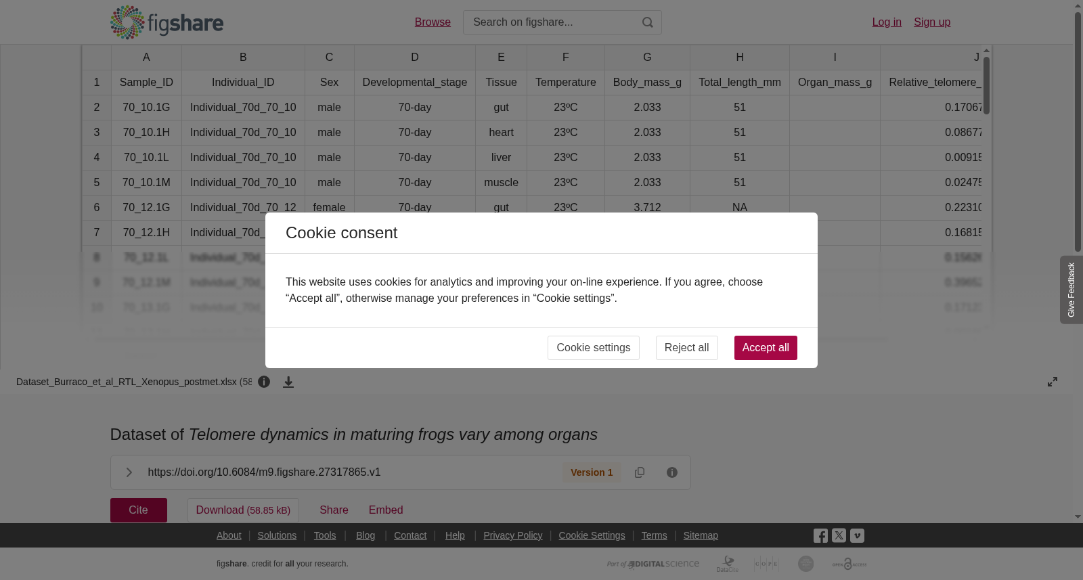Open About footer link
The width and height of the screenshot is (1083, 580).
coord(229,535)
